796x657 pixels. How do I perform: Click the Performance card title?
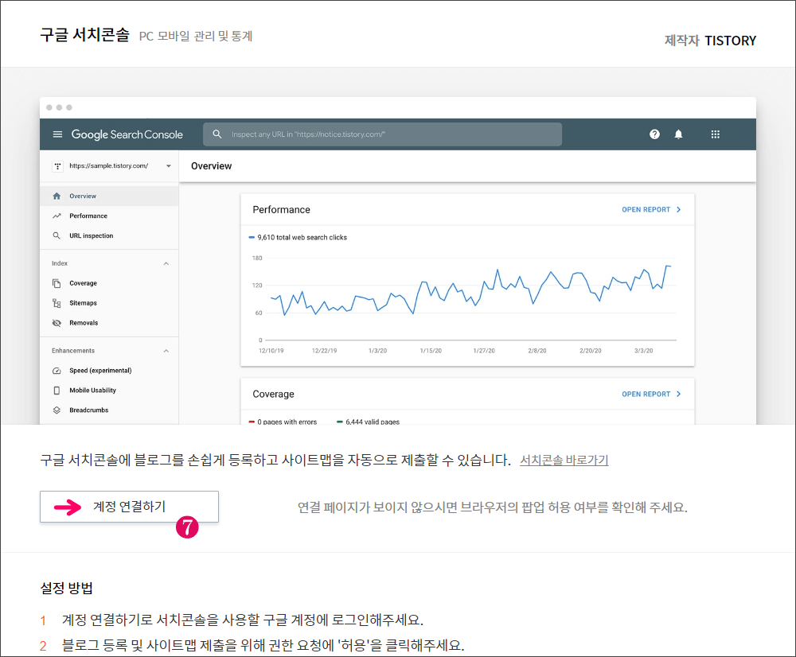281,209
